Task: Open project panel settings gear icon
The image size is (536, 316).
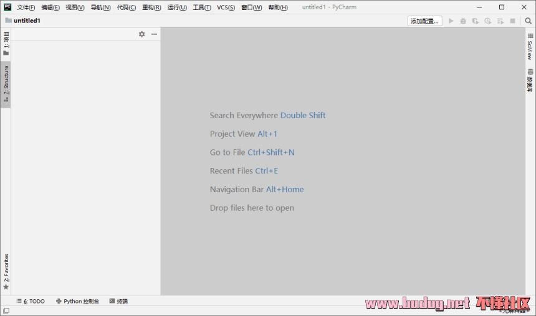Action: click(142, 34)
